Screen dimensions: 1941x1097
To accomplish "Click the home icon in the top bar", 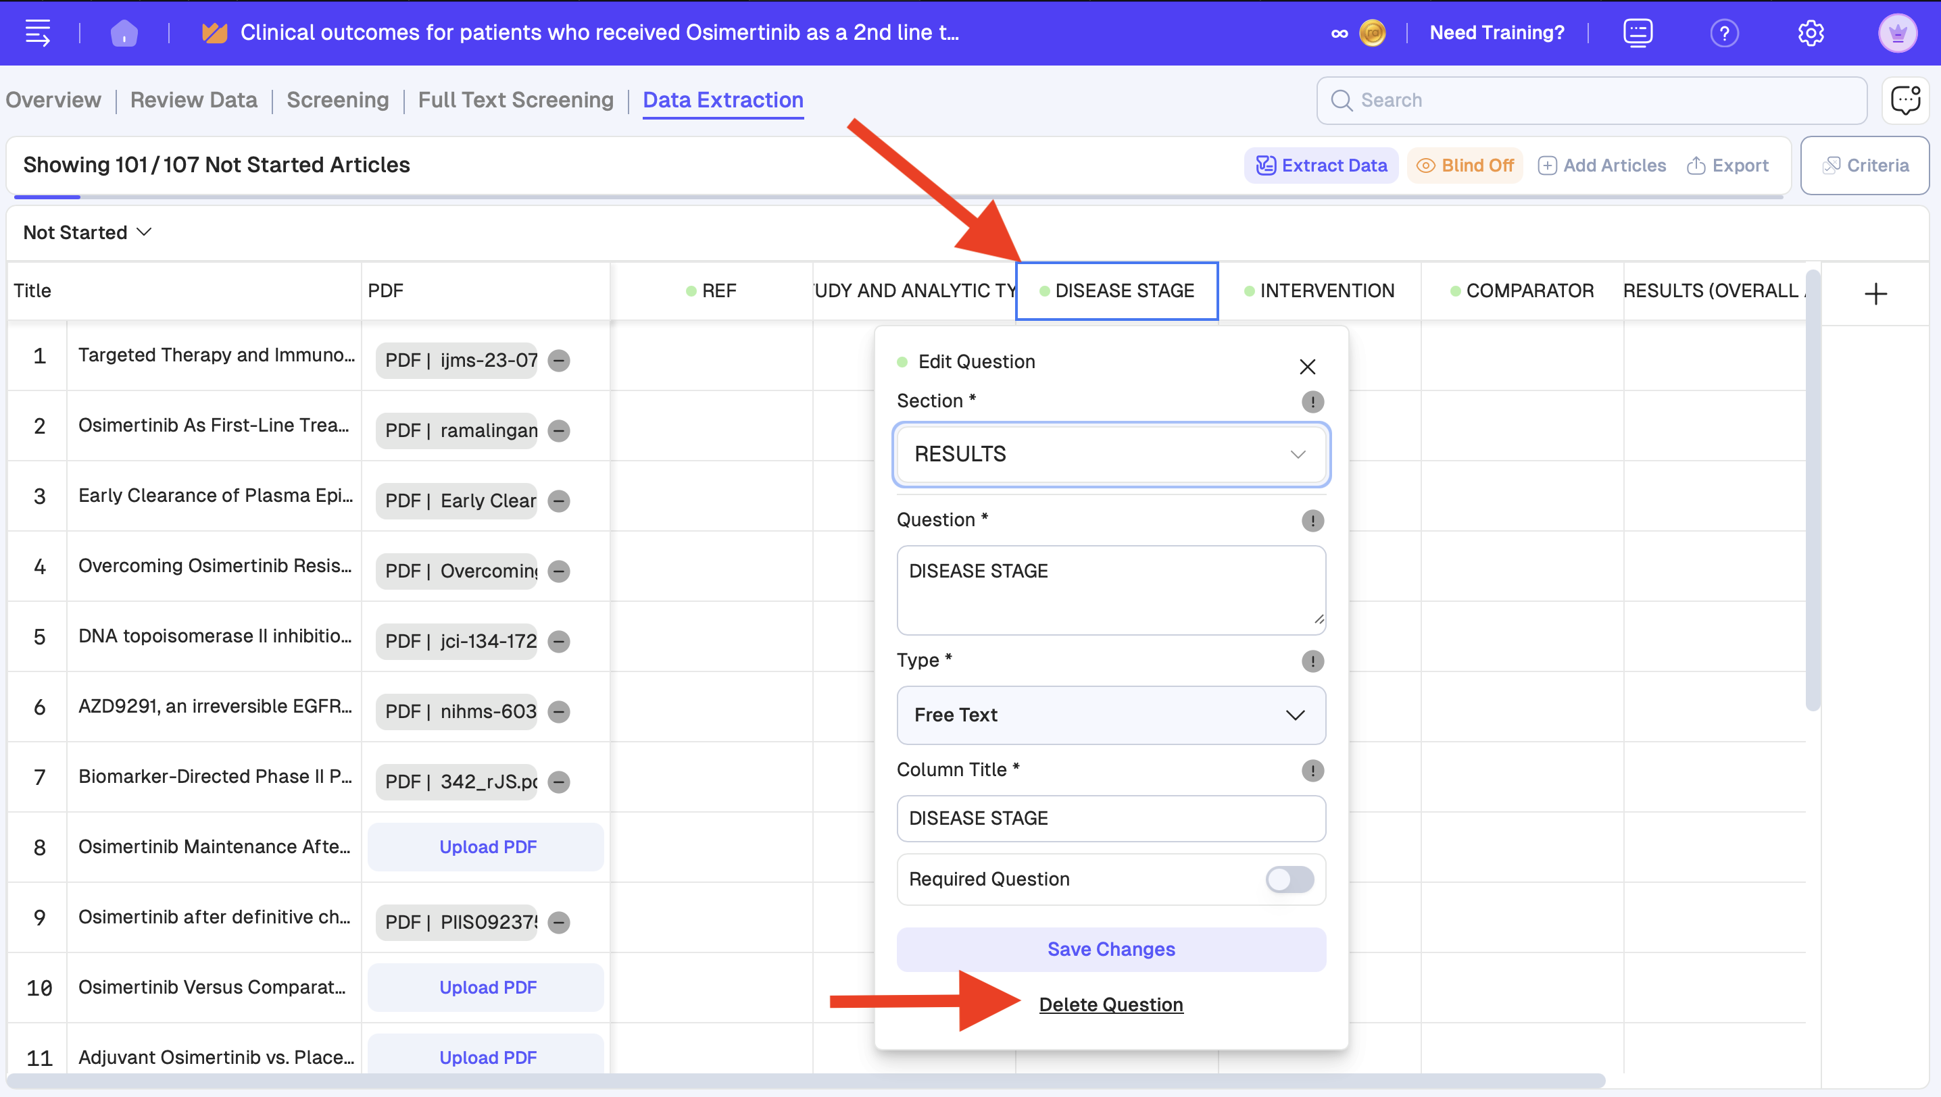I will click(124, 32).
